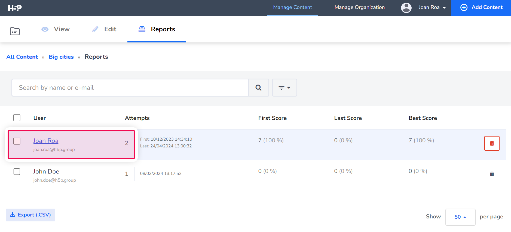Click the joan.roa@h5p.group email
The width and height of the screenshot is (511, 232).
(54, 150)
